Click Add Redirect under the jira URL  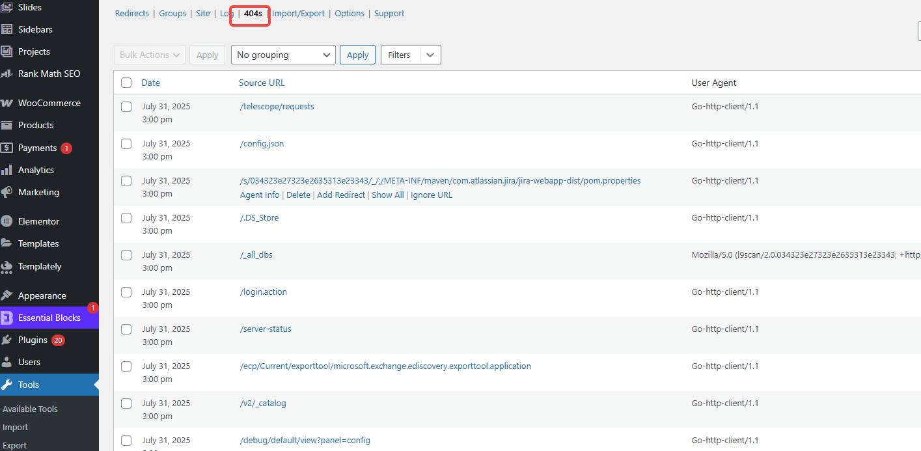pyautogui.click(x=340, y=195)
